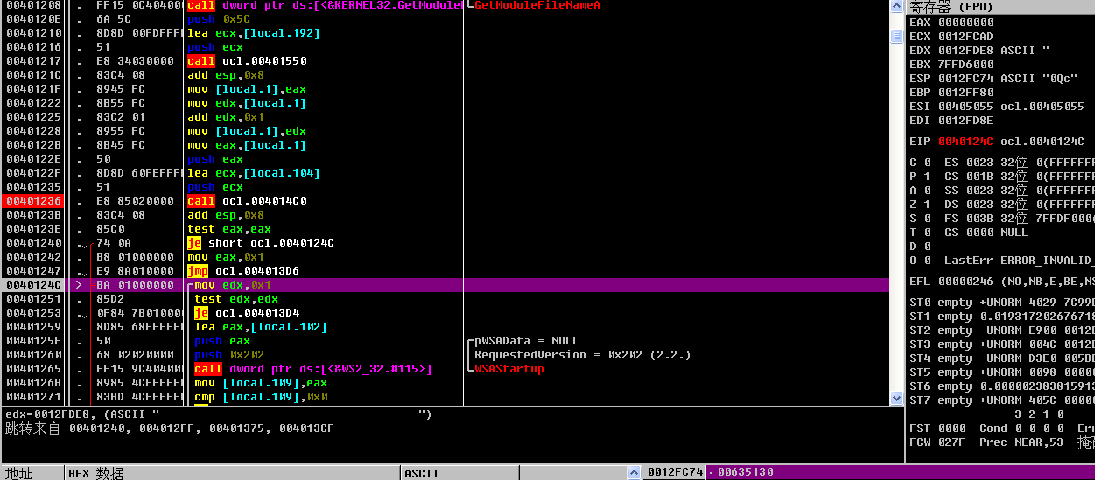Select the Z 1 zero flag

click(920, 205)
